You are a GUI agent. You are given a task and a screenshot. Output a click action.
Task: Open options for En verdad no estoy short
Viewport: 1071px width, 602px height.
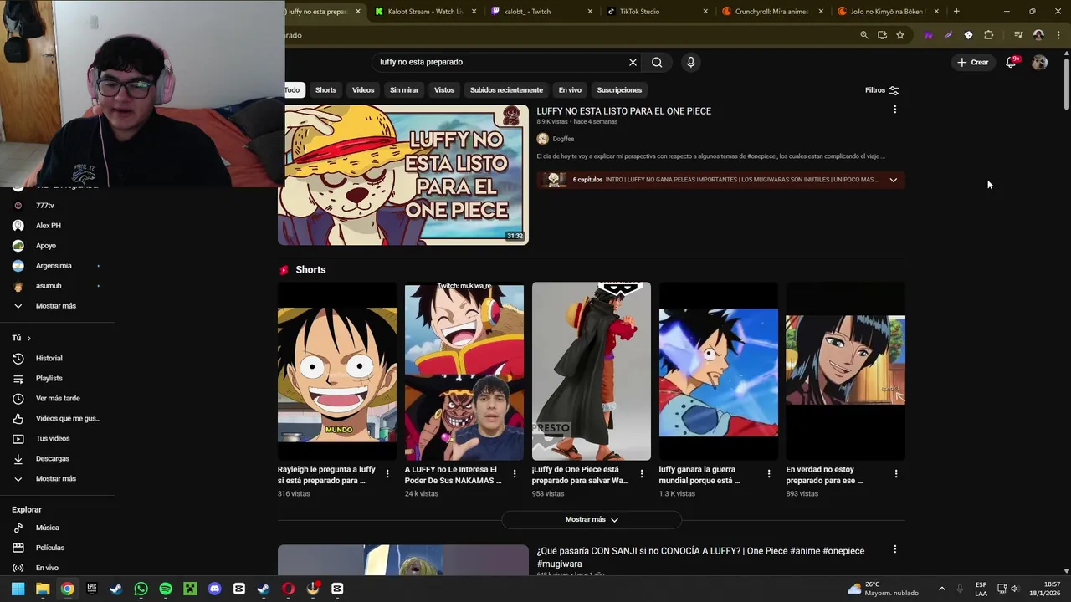896,474
